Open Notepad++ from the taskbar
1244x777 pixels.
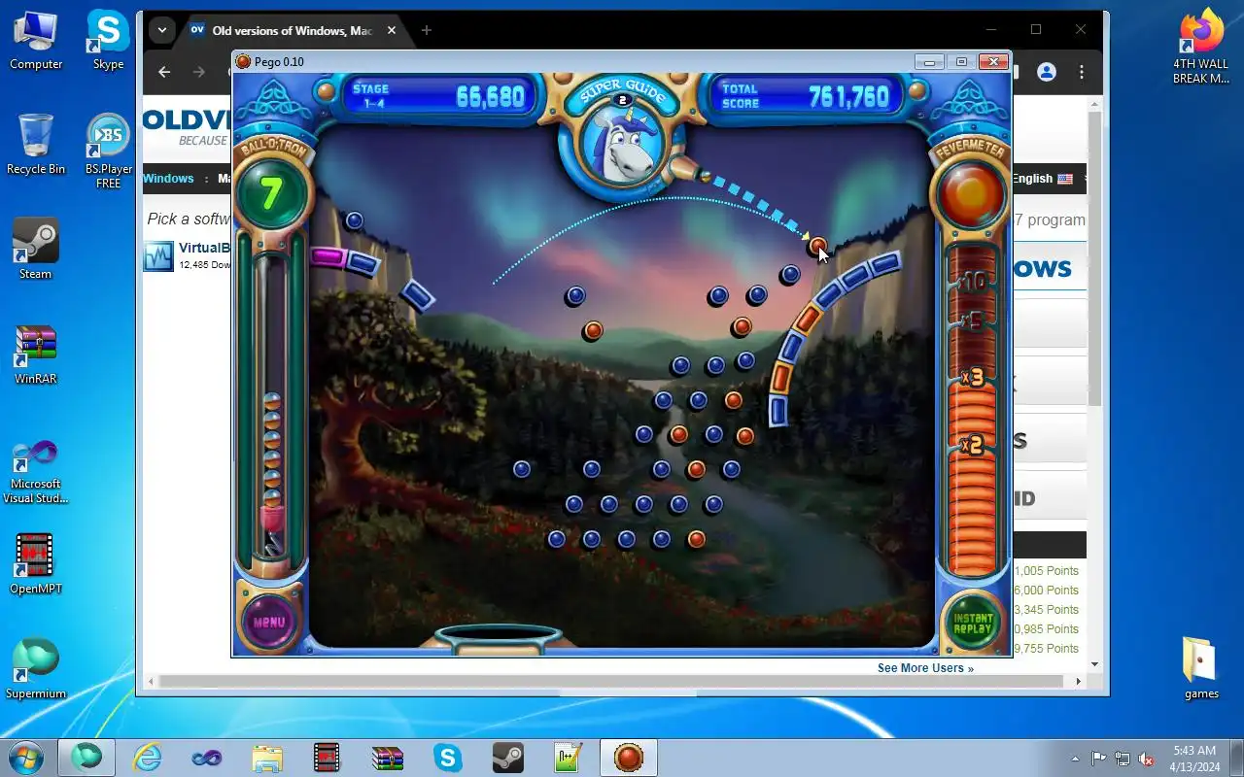[x=569, y=758]
